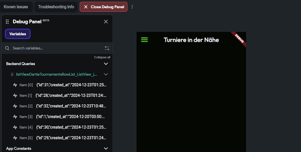Click the lightning icon for Item [4]
Viewport: 301px width, 152px height.
(x=15, y=127)
